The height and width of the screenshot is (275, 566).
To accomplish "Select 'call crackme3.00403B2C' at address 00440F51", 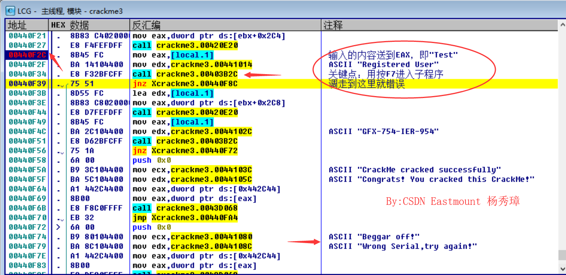I will (185, 141).
